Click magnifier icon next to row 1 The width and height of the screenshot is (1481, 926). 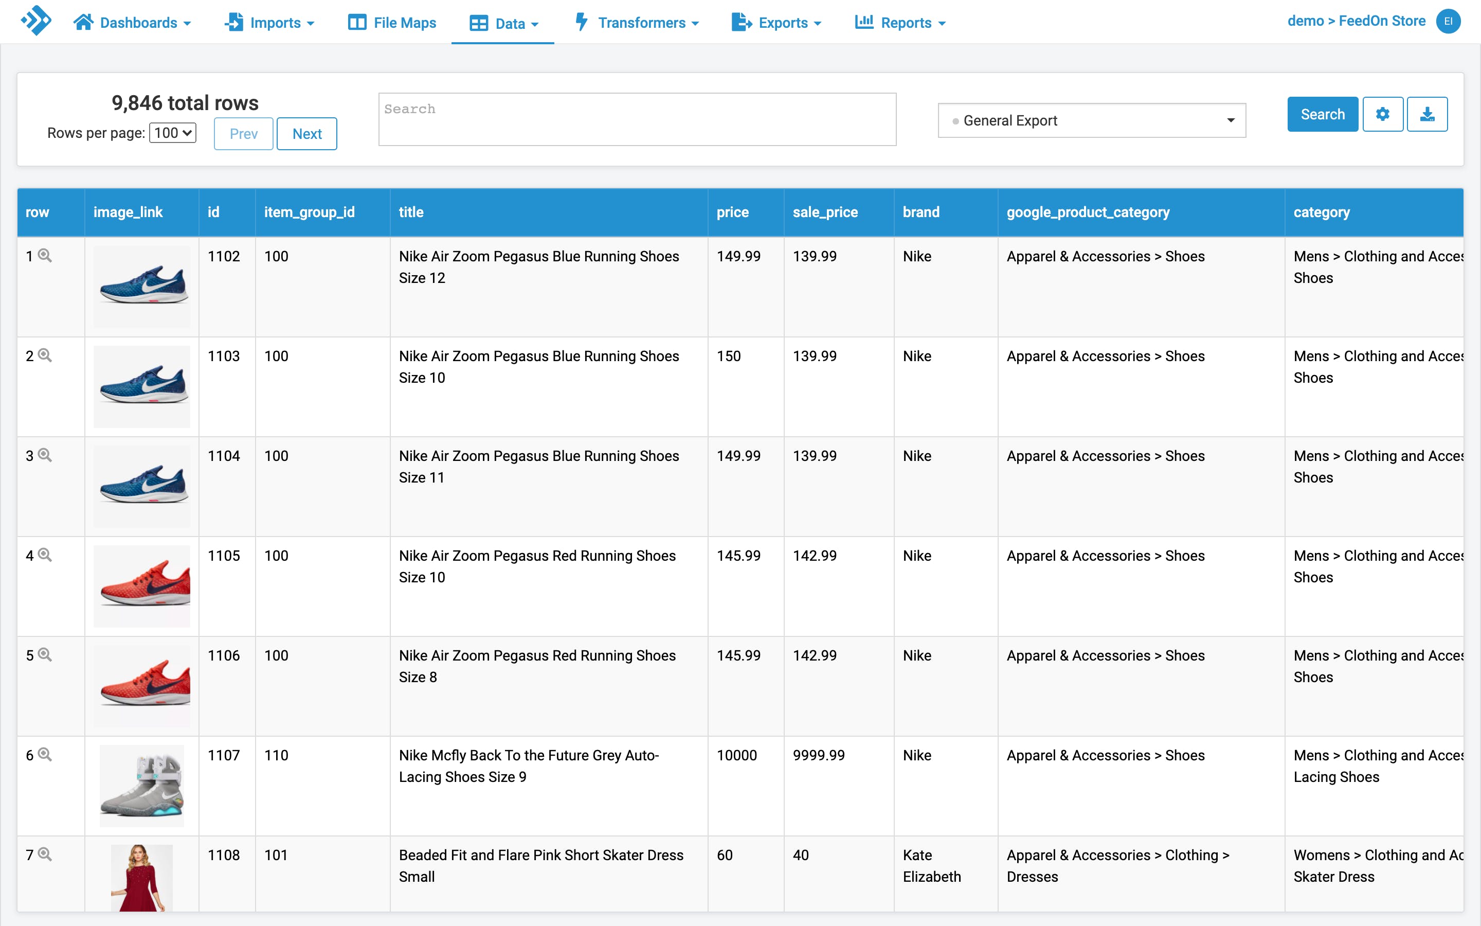tap(45, 256)
